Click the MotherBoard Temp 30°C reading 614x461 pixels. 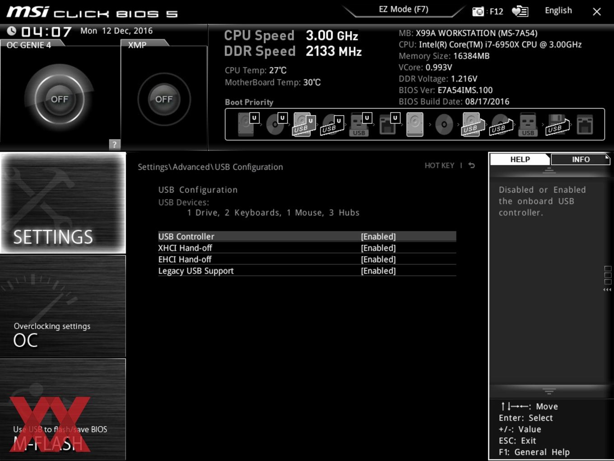pyautogui.click(x=273, y=82)
